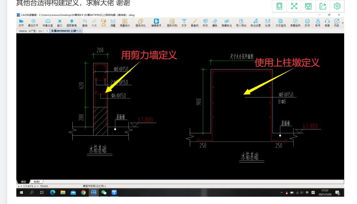The width and height of the screenshot is (357, 204).
Task: Click 屏幕旋转 screen rotate tool
Action: pyautogui.click(x=295, y=23)
